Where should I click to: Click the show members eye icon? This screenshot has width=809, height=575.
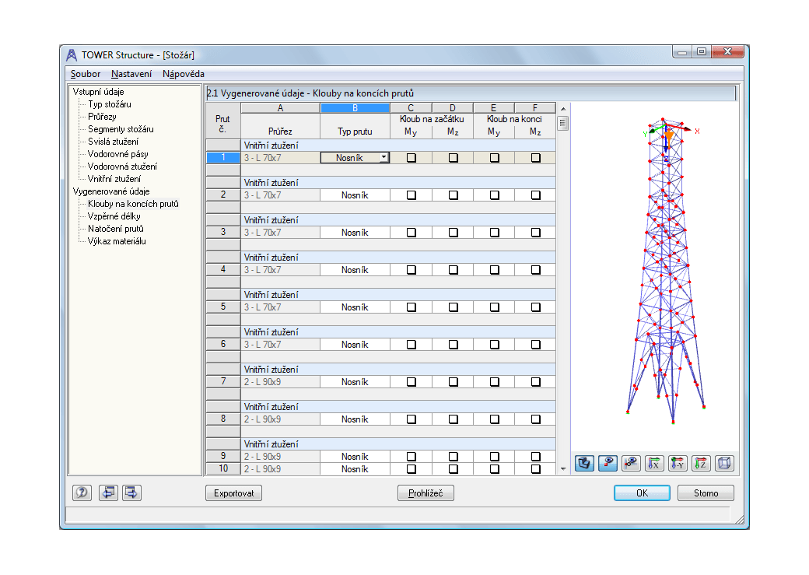(631, 463)
